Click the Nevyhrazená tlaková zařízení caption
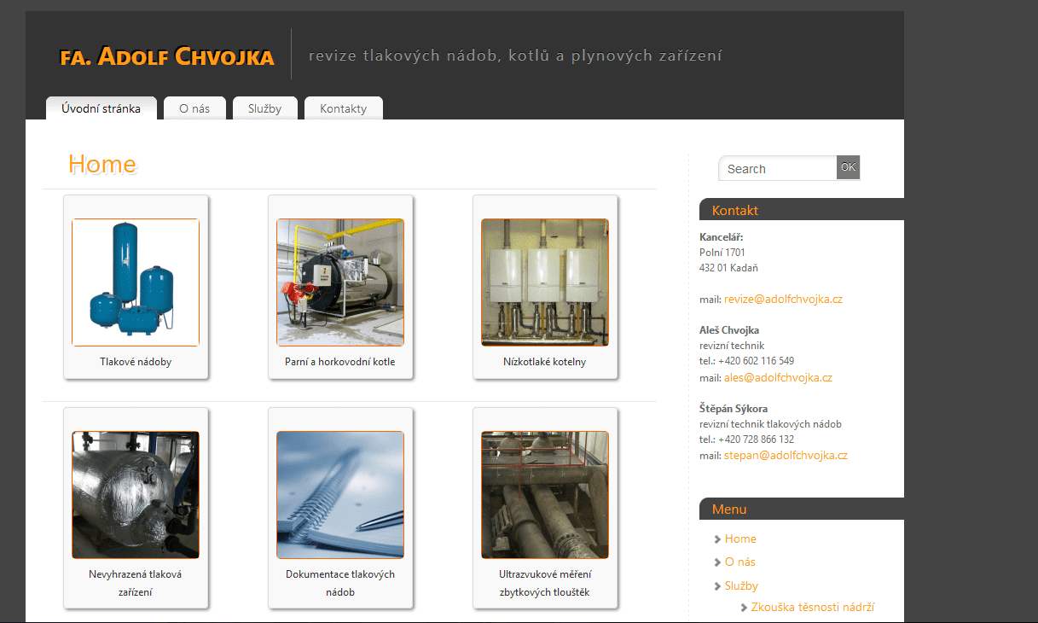This screenshot has height=623, width=1038. [136, 583]
